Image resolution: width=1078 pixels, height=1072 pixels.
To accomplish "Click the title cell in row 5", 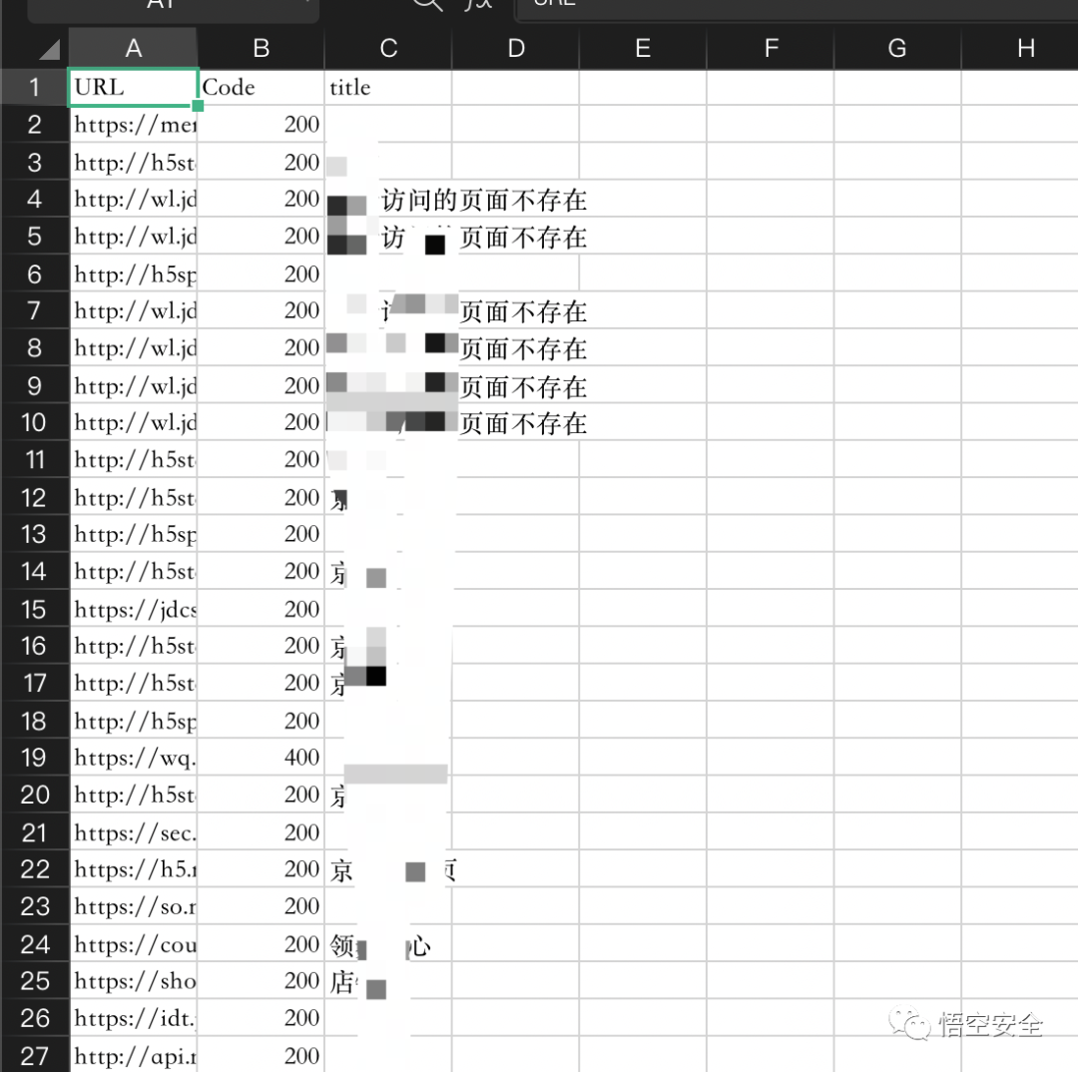I will pyautogui.click(x=388, y=236).
